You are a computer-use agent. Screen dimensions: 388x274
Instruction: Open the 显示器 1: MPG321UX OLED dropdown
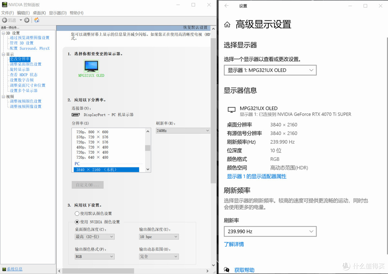(x=270, y=70)
